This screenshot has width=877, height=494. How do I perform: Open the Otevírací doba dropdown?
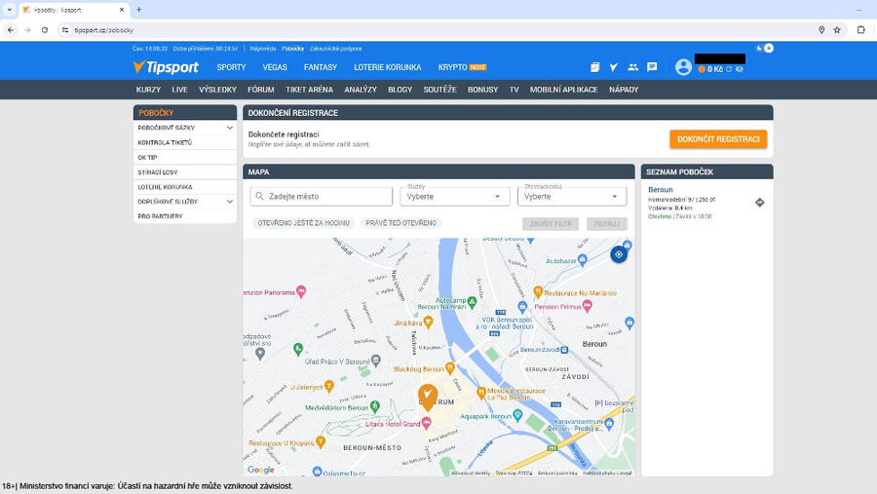(x=572, y=197)
